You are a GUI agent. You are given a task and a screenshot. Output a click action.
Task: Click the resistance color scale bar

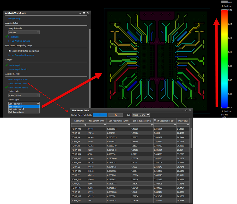(x=224, y=59)
